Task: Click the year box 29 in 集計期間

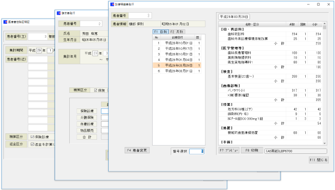Action: (39, 50)
